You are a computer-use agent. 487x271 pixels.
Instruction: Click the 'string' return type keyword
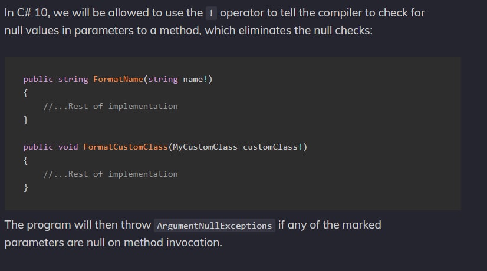pyautogui.click(x=73, y=80)
